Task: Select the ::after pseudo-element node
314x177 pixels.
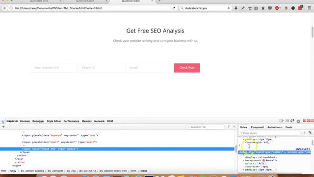Action: pos(20,162)
